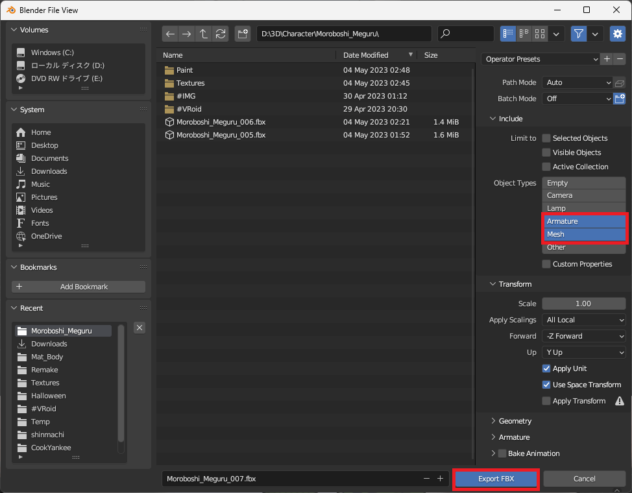Add a new operator preset
This screenshot has height=493, width=632.
pos(607,59)
